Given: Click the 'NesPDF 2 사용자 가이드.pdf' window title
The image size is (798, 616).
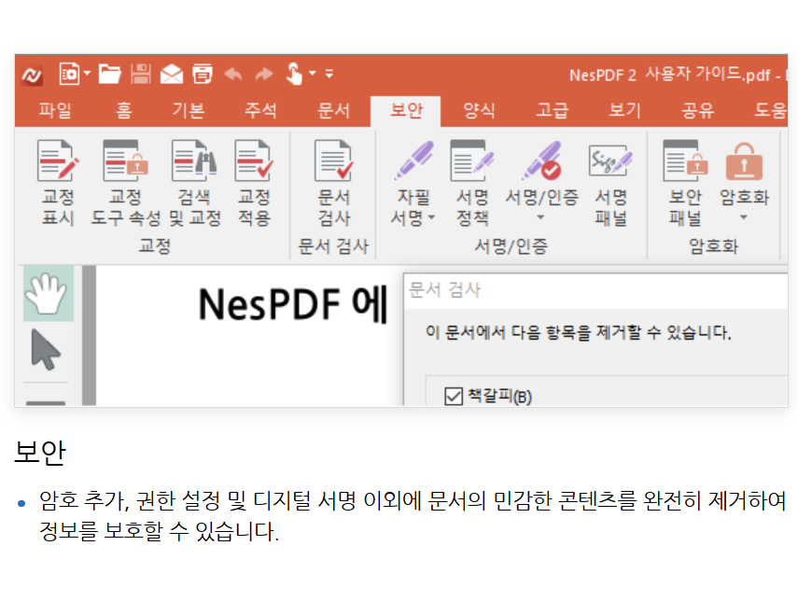Looking at the screenshot, I should (x=670, y=75).
